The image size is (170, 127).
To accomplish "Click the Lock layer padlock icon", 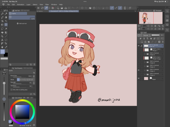I will [x=151, y=39].
